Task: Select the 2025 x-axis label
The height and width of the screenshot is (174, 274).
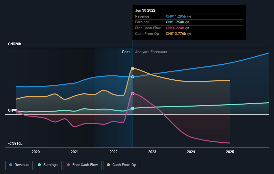Action: tap(230, 152)
